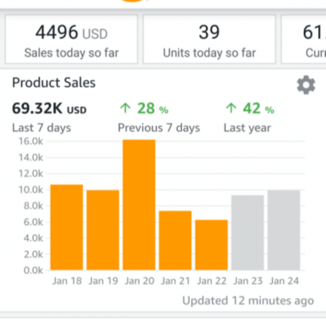
Task: Tap the Product Sales heading
Action: [x=54, y=83]
